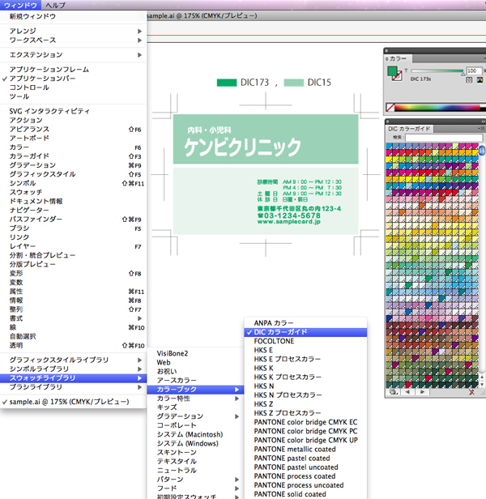Viewport: 486px width, 499px height.
Task: Open the DIC カラーガイド panel options menu
Action: 479,129
